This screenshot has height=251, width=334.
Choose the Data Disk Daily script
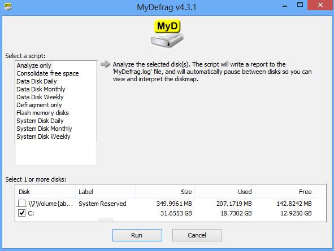pyautogui.click(x=37, y=81)
